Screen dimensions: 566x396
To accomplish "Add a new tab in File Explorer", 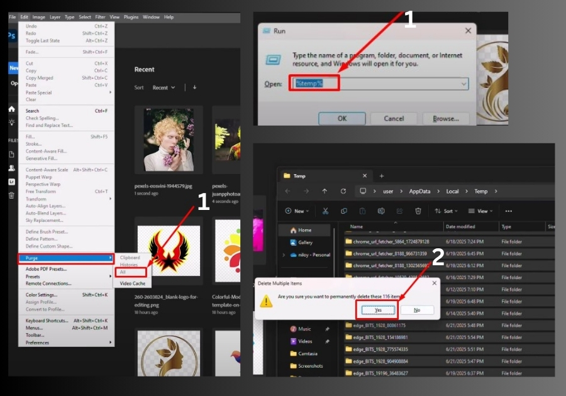I will [382, 176].
